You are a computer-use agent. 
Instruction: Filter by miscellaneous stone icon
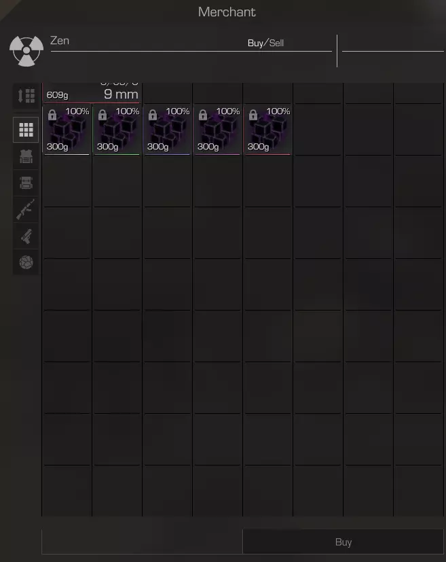tap(26, 262)
